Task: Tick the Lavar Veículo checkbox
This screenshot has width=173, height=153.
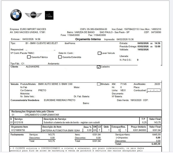Action: 99,53
